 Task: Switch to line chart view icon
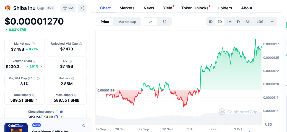151,22
